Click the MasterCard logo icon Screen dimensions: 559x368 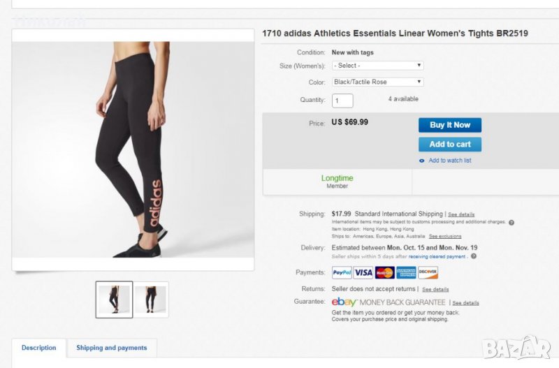pos(384,272)
